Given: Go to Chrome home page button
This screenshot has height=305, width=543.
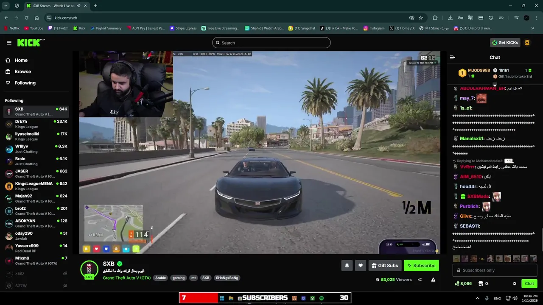Looking at the screenshot, I should point(36,18).
